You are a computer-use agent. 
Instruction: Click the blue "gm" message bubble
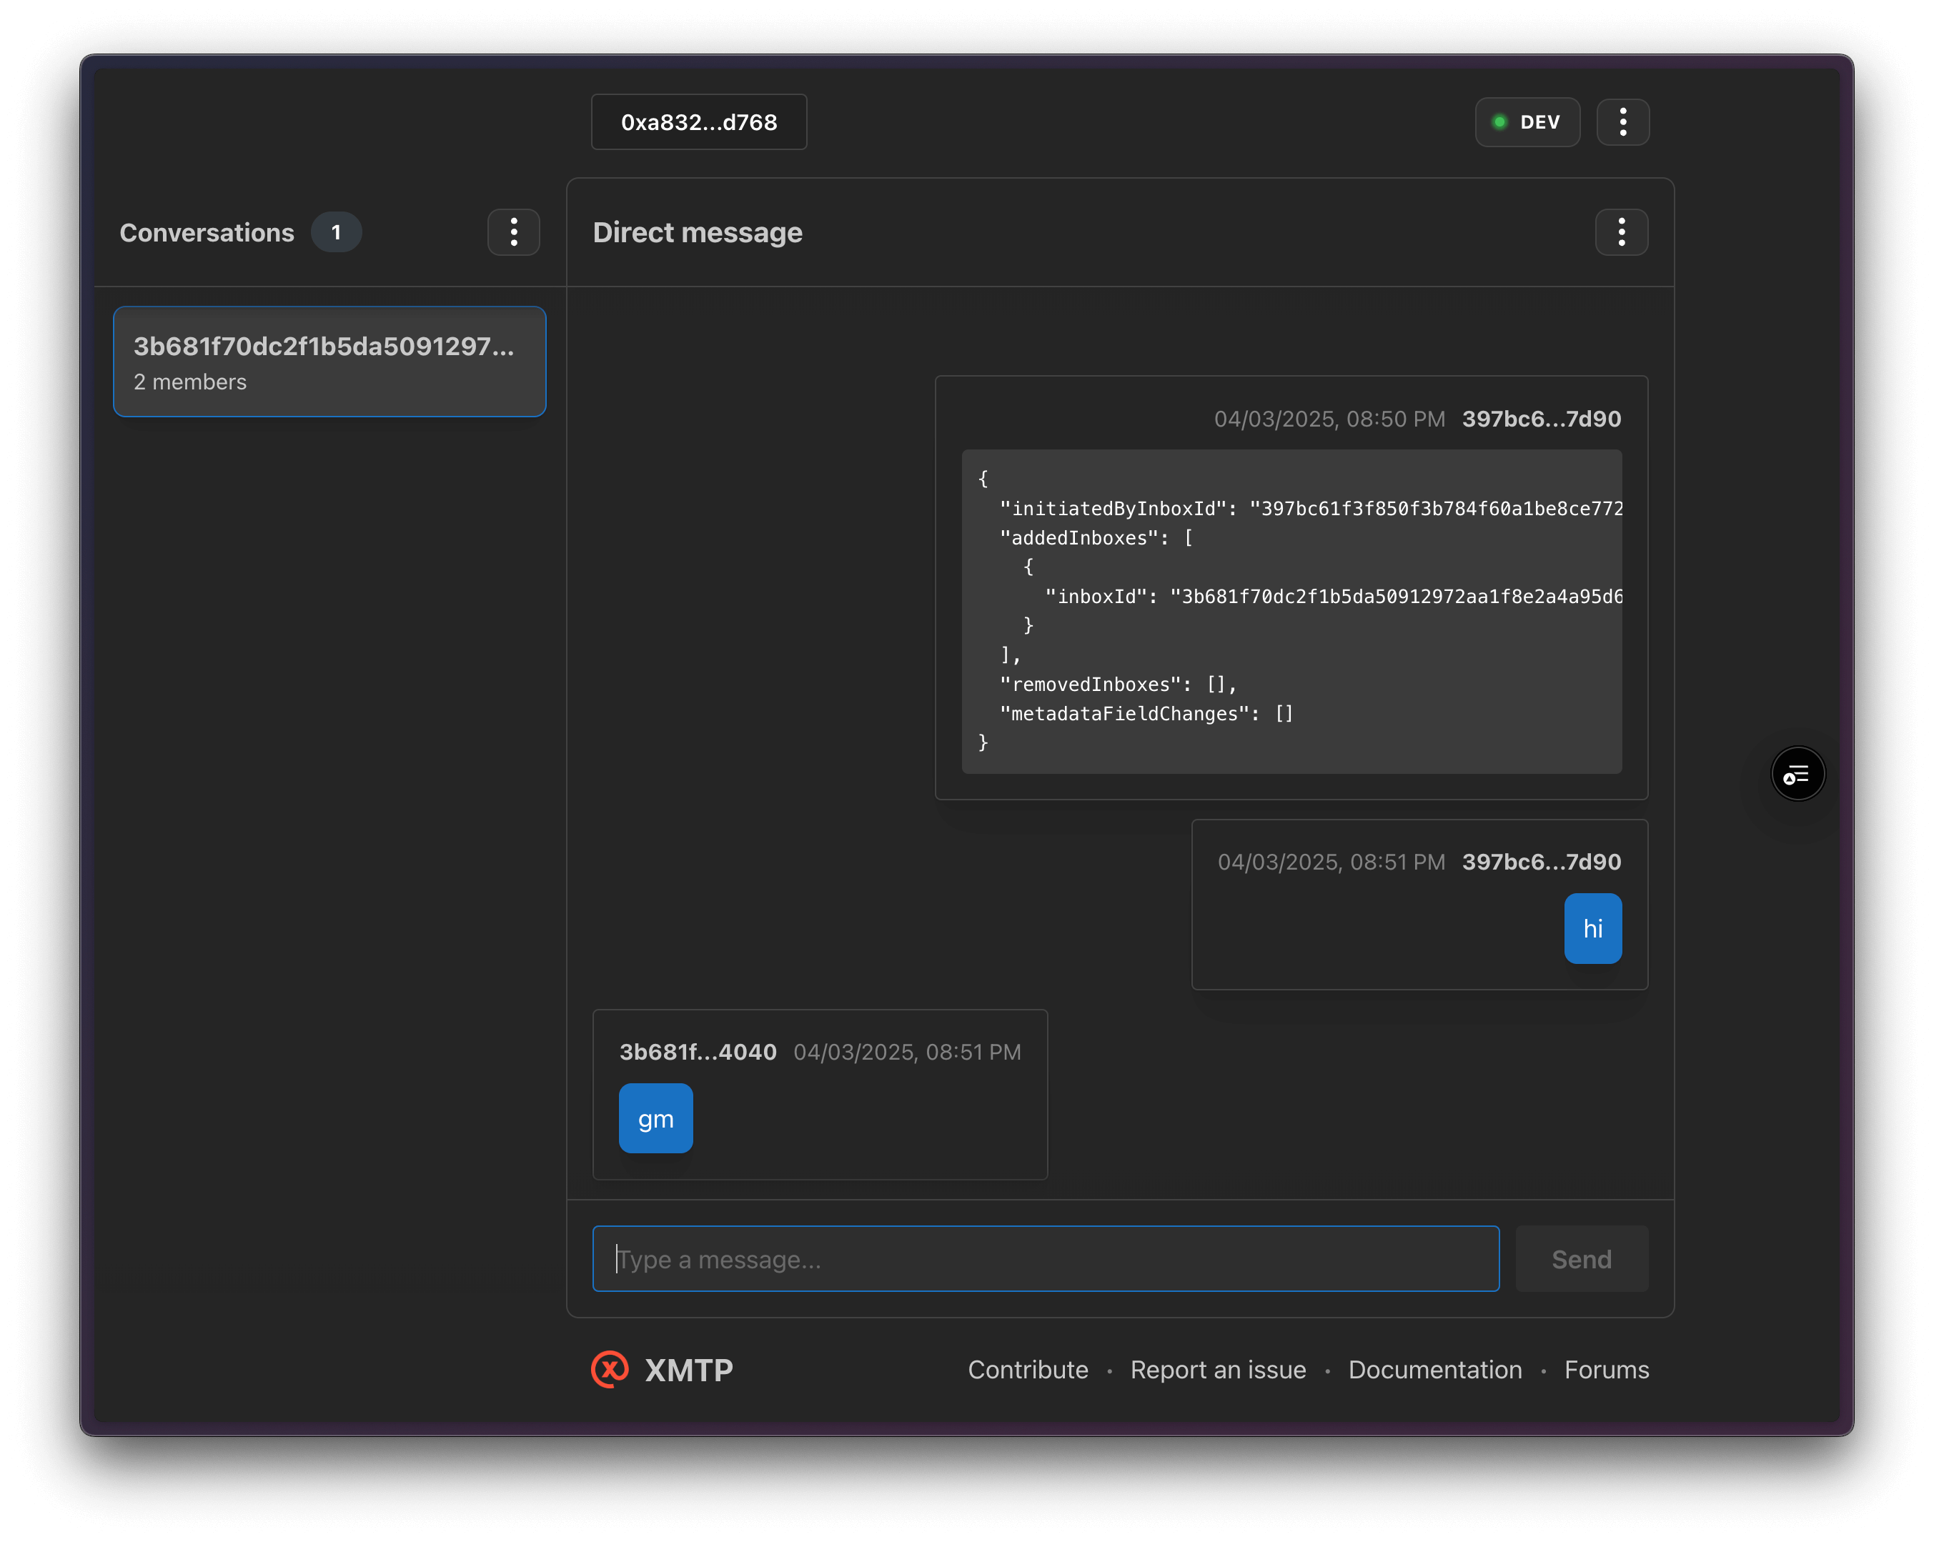click(x=655, y=1118)
